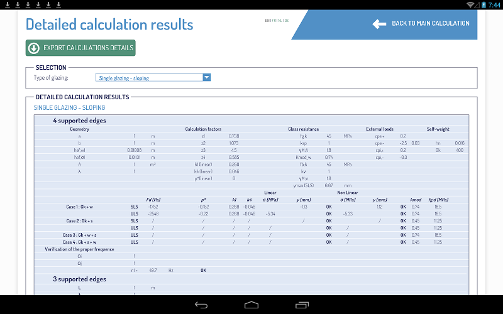Screen dimensions: 503x314
Task: Tap the last download notification icon
Action: [58, 4]
